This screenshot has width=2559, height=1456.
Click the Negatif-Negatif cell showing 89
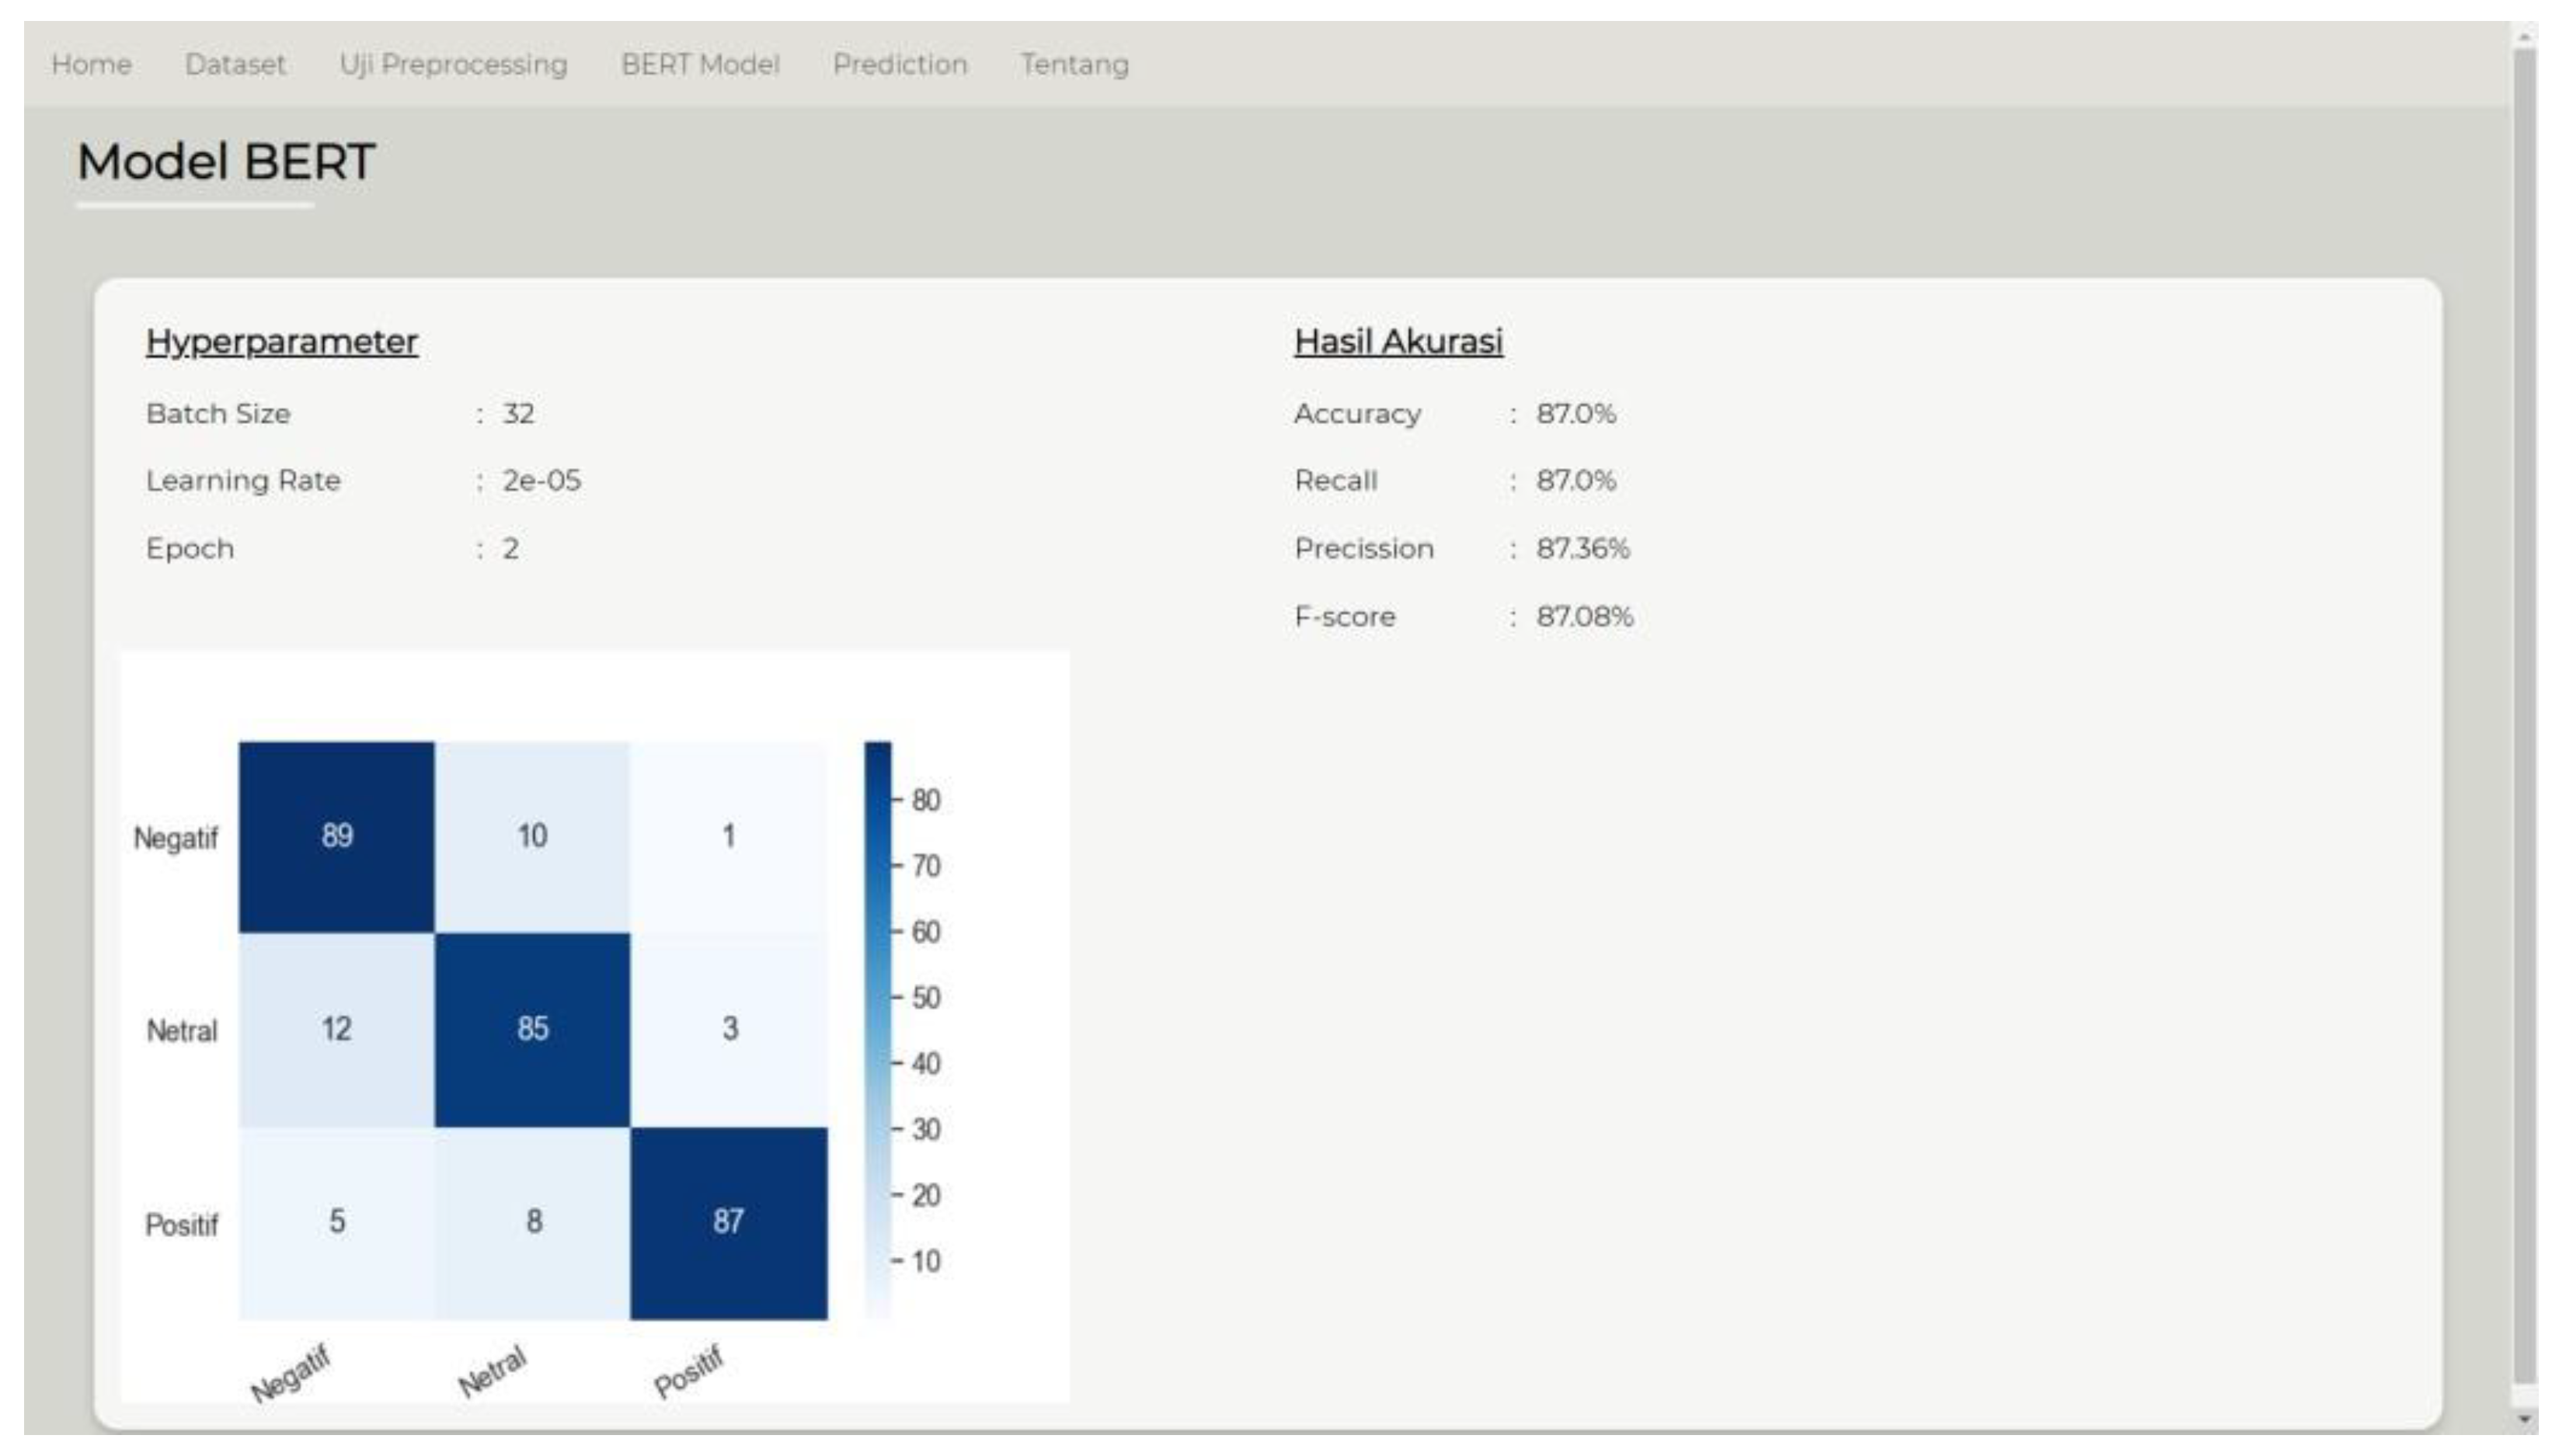point(336,836)
